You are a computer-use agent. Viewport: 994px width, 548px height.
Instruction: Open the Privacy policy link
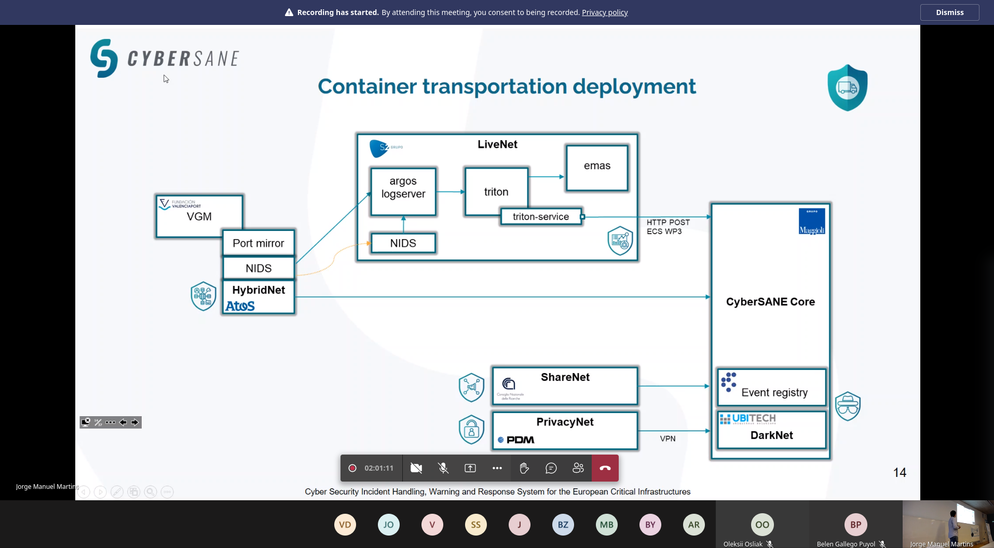tap(605, 12)
